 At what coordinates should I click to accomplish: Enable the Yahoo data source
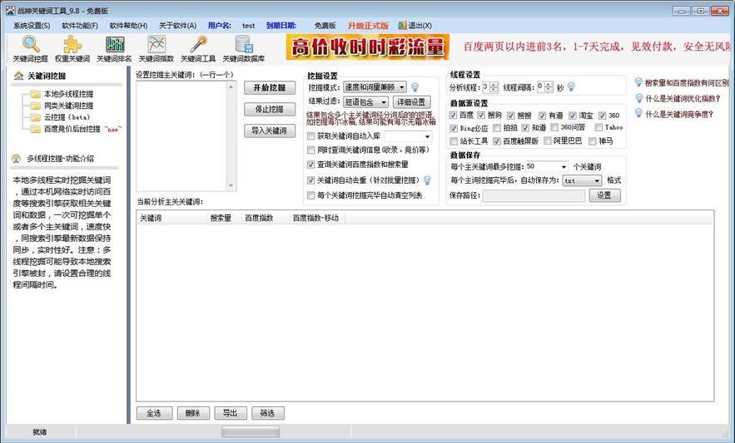coord(598,127)
